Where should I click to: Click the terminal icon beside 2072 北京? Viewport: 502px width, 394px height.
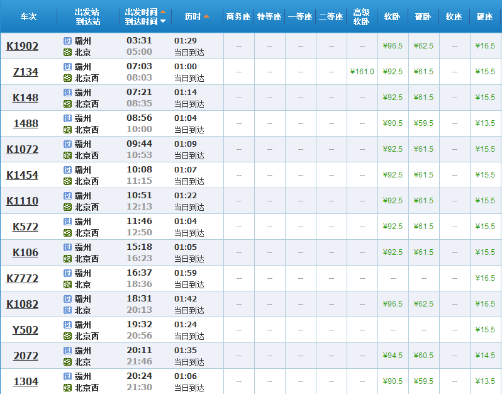(67, 362)
